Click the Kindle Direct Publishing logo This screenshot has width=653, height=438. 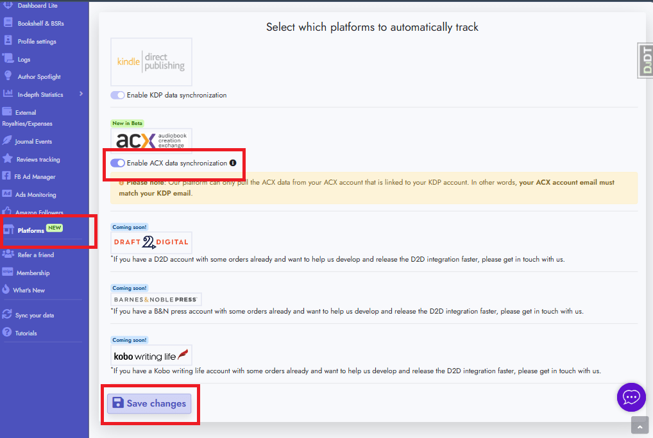(x=151, y=62)
